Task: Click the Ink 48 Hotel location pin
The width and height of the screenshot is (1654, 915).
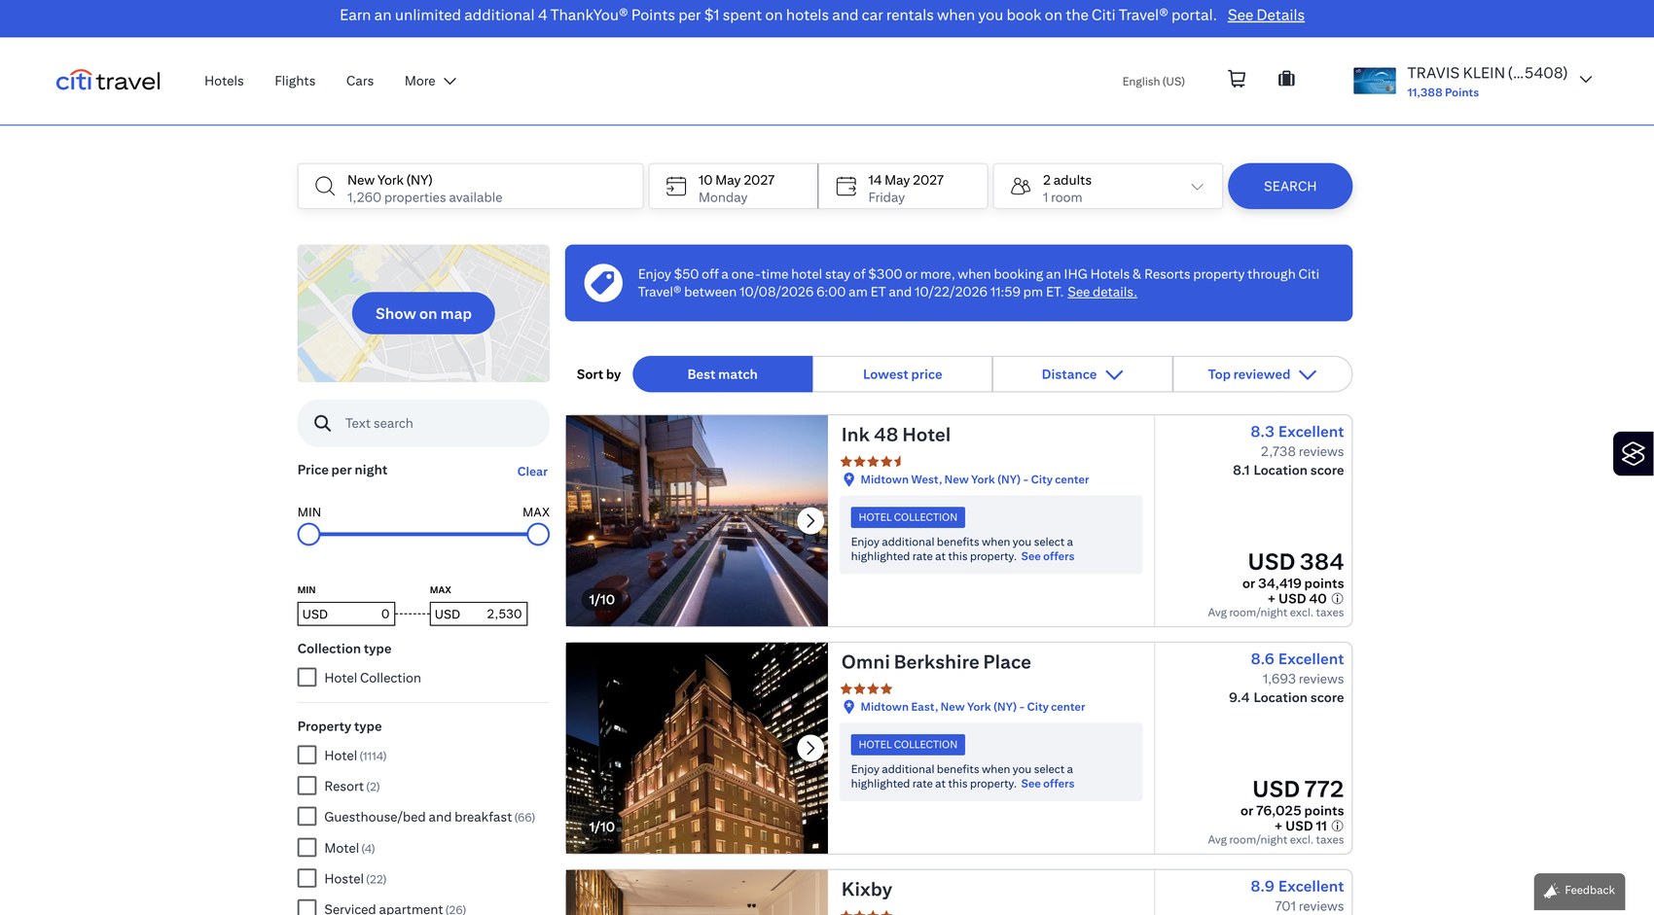Action: point(848,479)
